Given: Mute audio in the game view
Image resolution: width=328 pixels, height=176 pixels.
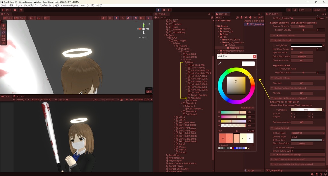Looking at the screenshot, I should click(x=127, y=100).
